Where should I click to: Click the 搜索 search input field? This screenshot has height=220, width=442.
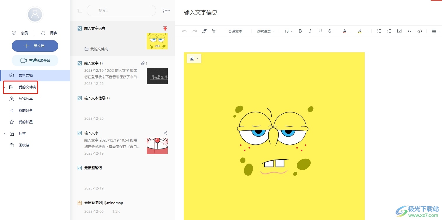(121, 10)
